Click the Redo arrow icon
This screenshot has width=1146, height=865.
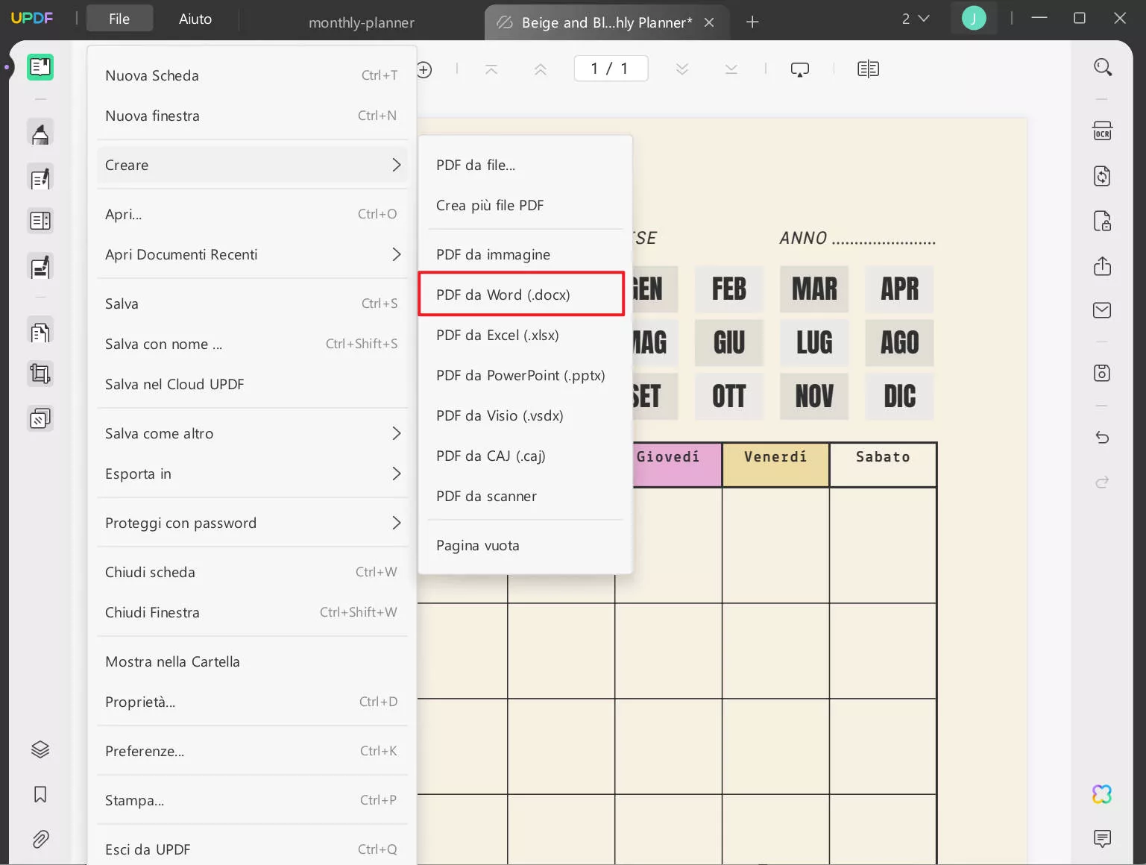click(x=1102, y=482)
